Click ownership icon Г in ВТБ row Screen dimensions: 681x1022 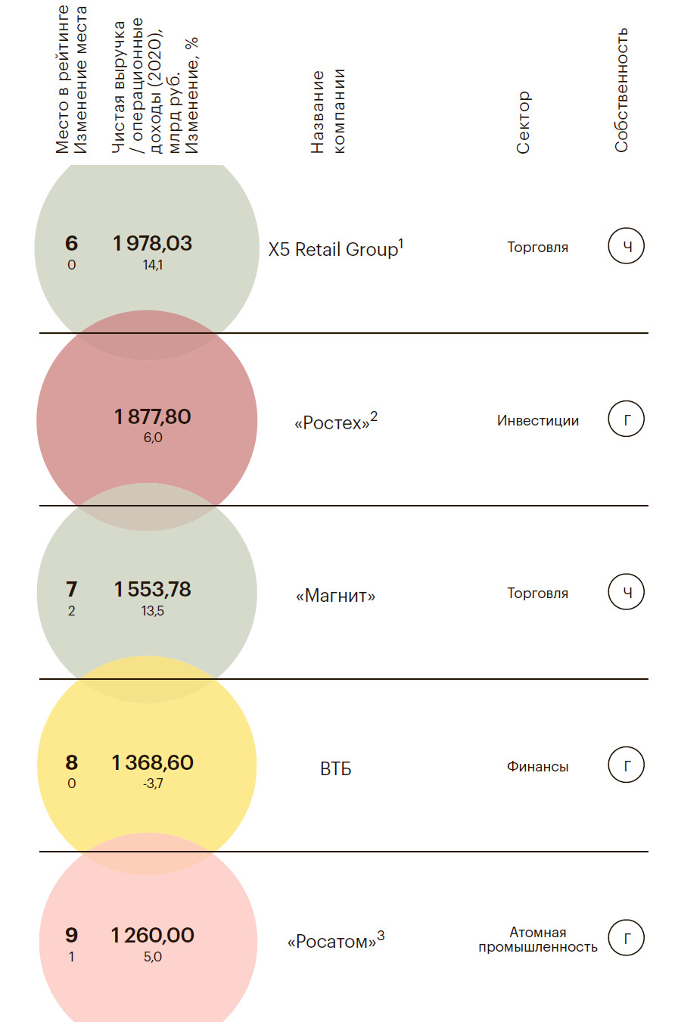(626, 765)
